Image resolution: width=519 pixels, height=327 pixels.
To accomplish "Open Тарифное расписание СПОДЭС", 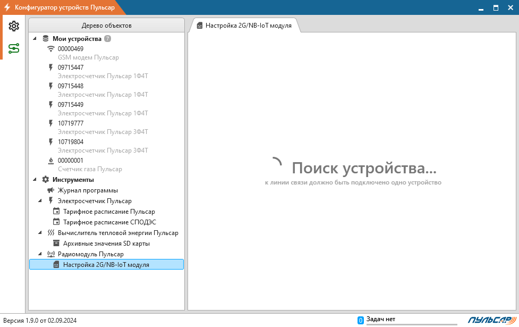I will click(x=109, y=222).
